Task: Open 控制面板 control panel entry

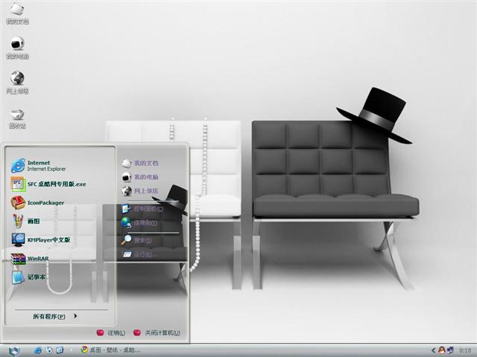Action: click(145, 209)
